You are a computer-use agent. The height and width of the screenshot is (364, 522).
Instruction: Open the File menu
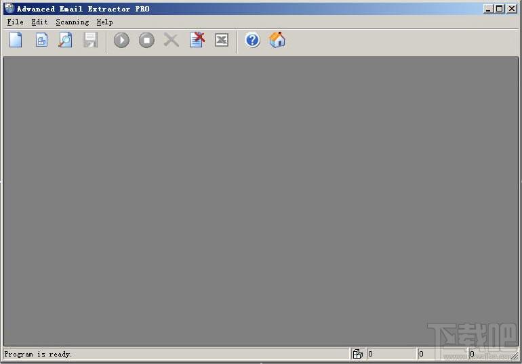[x=16, y=22]
